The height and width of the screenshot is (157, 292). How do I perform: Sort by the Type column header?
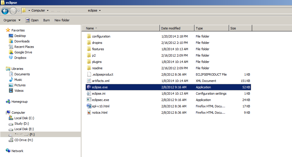pos(212,28)
